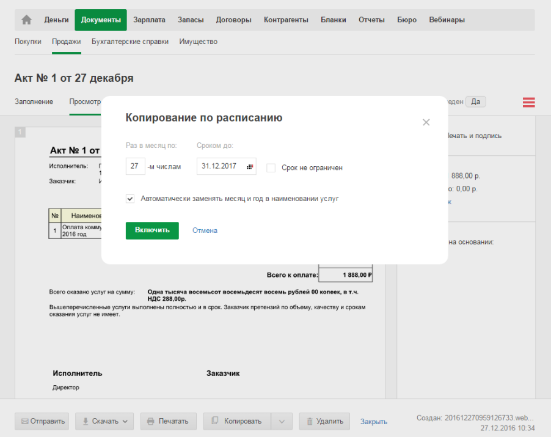Untick auto-replace month and year checkbox

coord(130,199)
